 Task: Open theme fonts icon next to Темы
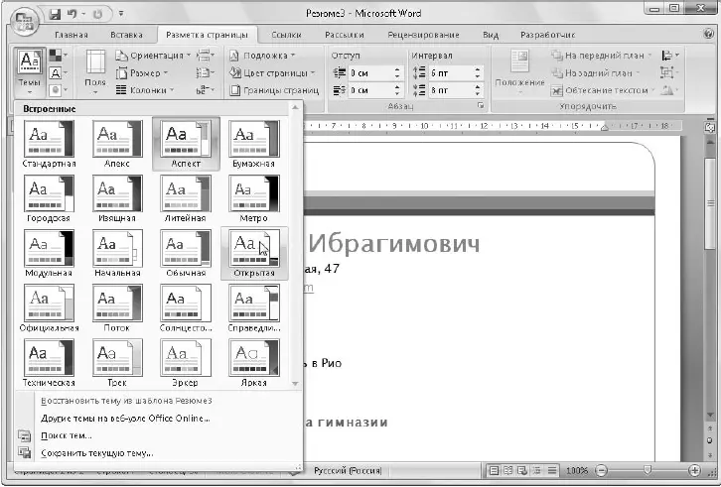click(58, 73)
